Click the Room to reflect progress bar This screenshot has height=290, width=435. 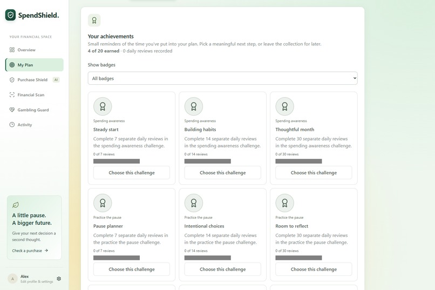298,258
